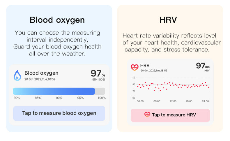Click the HRV heart pulse icon
This screenshot has height=141, width=230.
[x=135, y=67]
